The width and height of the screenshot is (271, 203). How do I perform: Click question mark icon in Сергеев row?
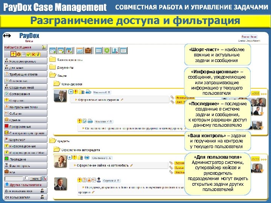point(84,180)
